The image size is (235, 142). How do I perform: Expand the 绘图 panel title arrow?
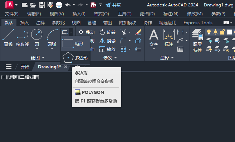point(43,58)
